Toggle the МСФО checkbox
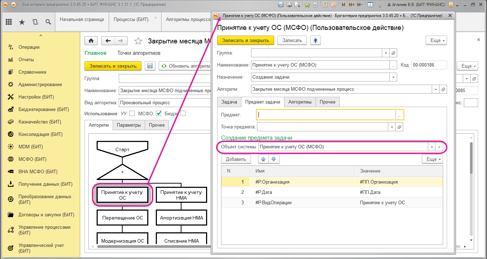Viewport: 487px width, 259px height. coord(159,114)
